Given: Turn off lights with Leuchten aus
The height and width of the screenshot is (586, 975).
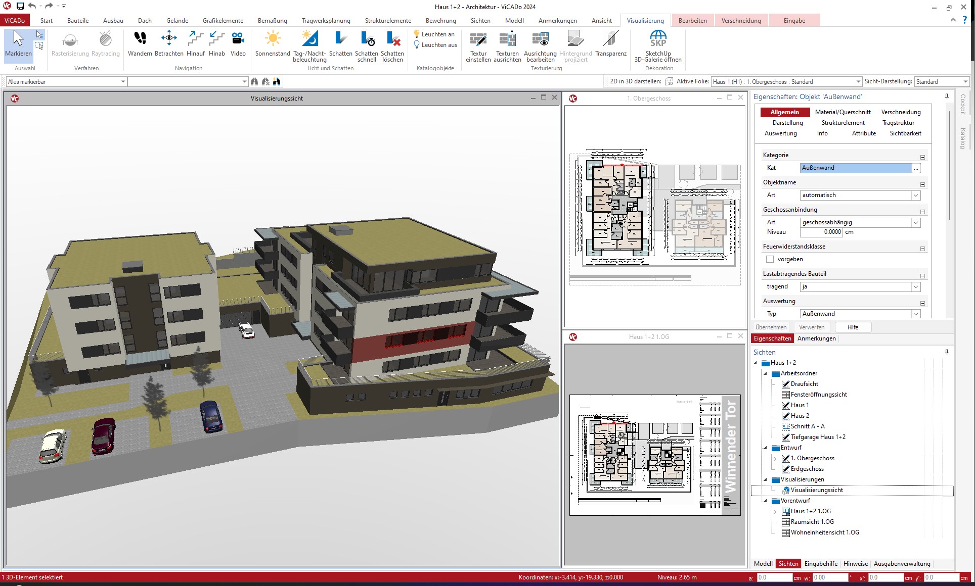Looking at the screenshot, I should pyautogui.click(x=435, y=45).
